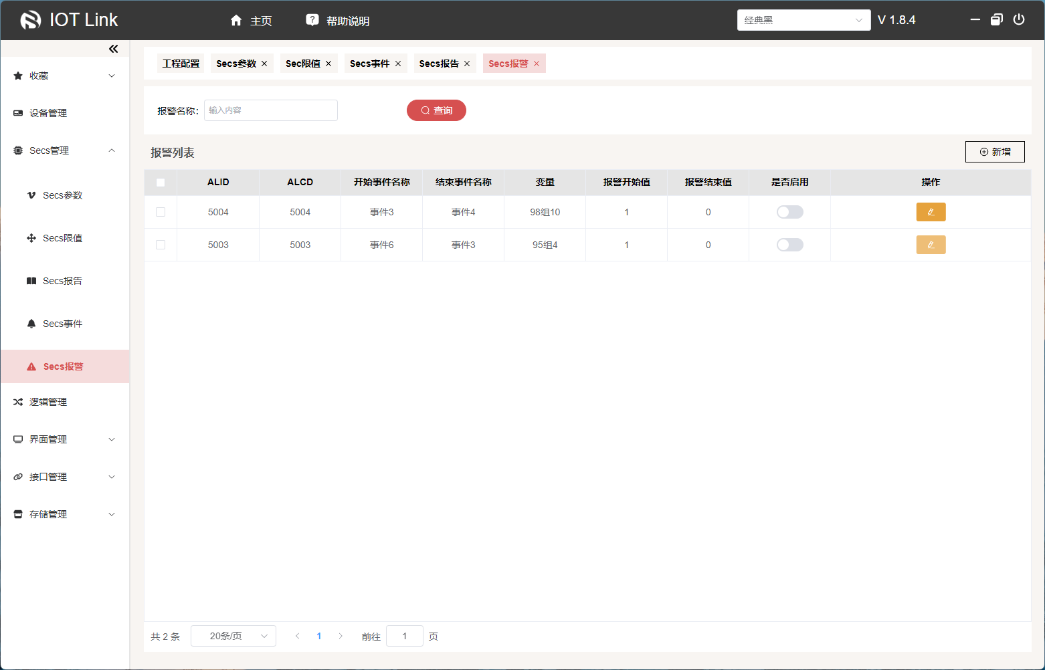Open Secs事件 in the sidebar
The width and height of the screenshot is (1045, 670).
pyautogui.click(x=65, y=324)
